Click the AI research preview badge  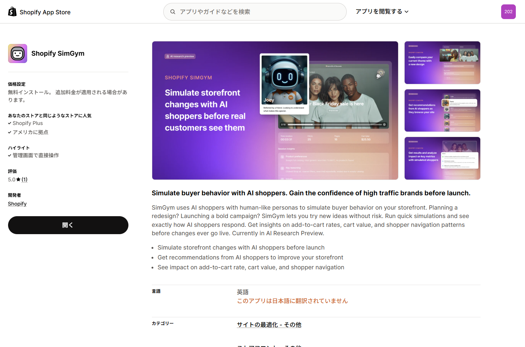(180, 56)
